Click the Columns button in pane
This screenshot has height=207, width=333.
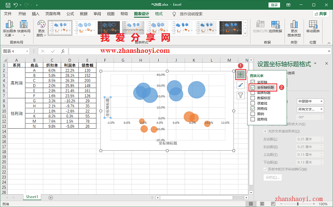[273, 177]
